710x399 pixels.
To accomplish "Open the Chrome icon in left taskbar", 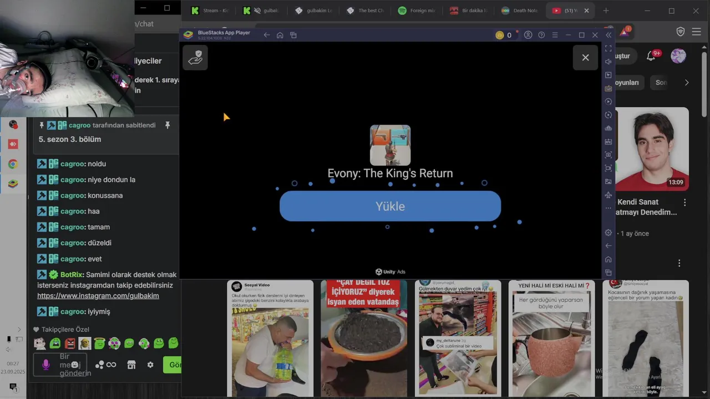I will point(13,164).
